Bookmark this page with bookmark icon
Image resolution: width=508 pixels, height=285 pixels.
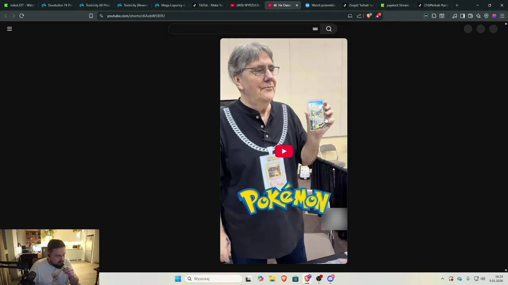(x=91, y=16)
